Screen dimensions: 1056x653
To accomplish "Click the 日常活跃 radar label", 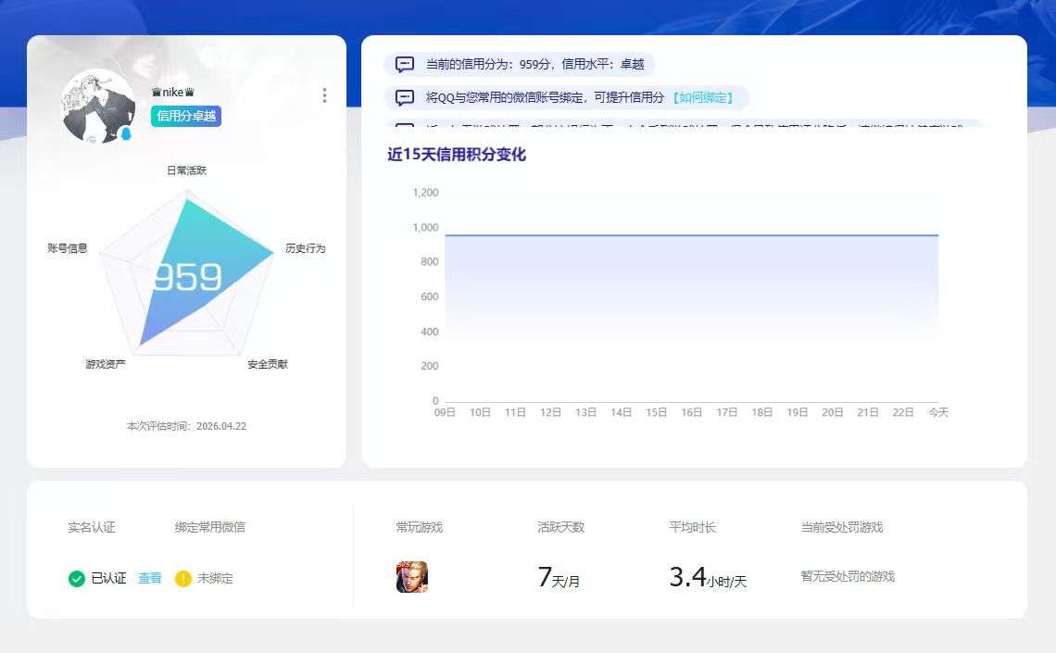I will (x=186, y=170).
